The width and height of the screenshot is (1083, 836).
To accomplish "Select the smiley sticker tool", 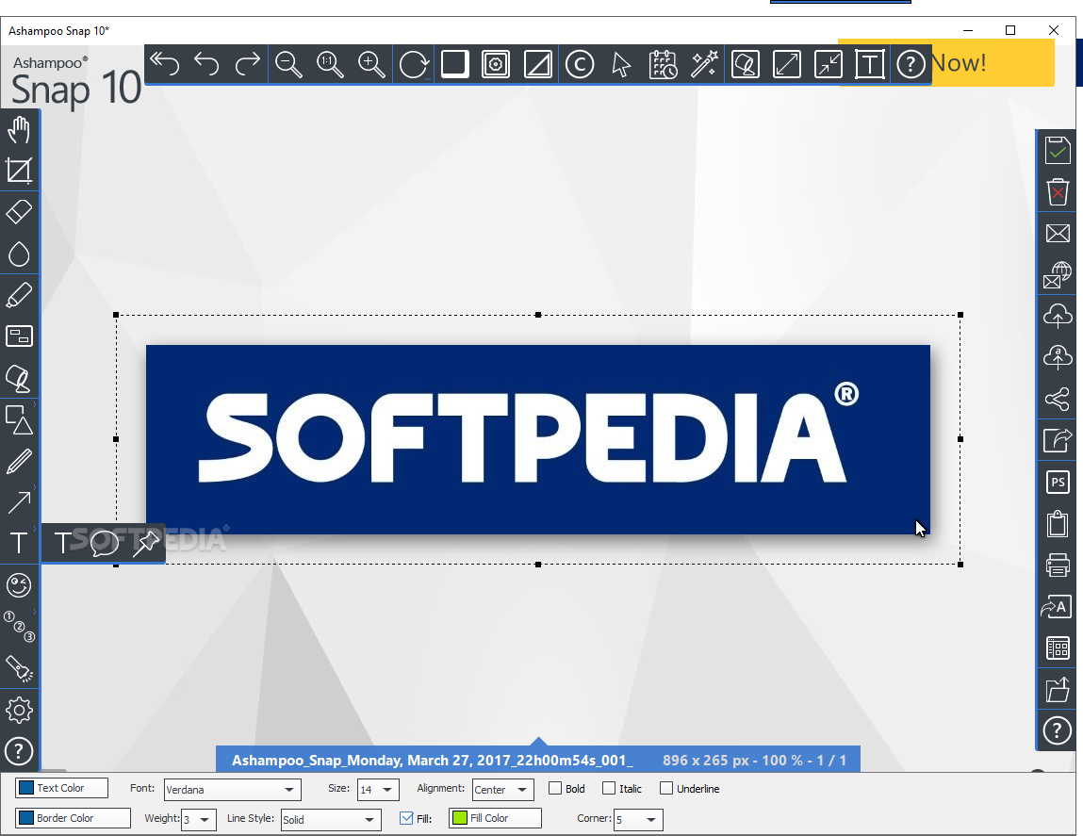I will tap(19, 586).
